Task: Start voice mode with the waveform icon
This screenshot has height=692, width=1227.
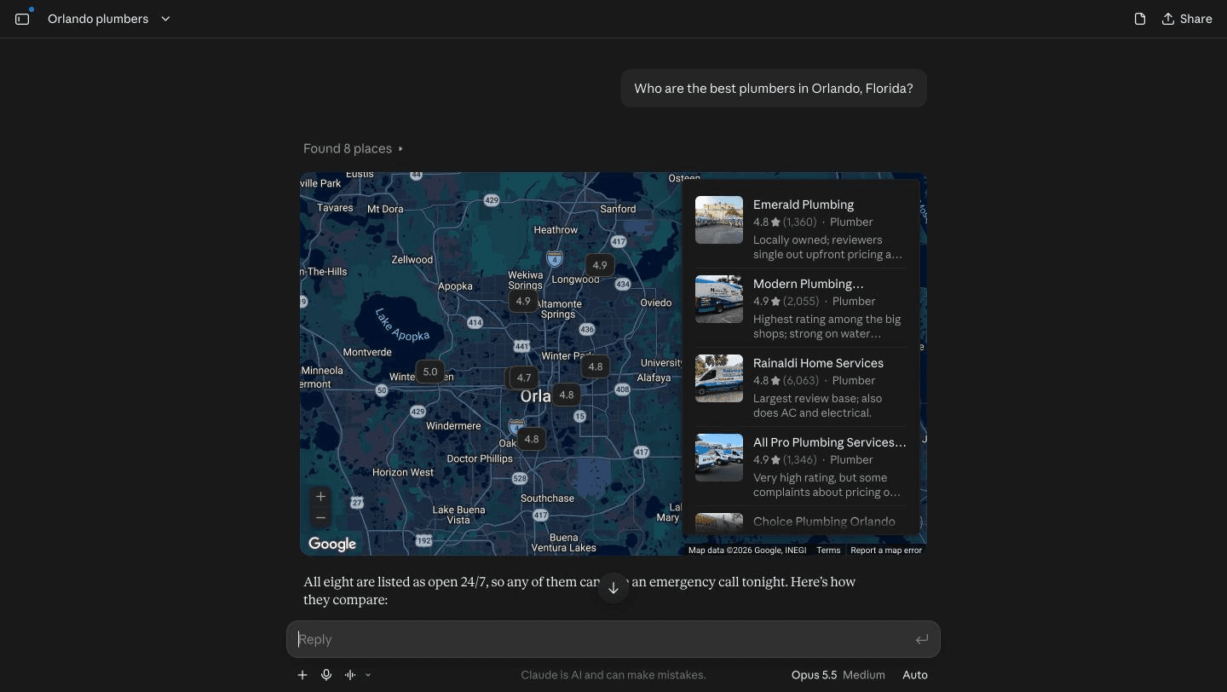Action: 350,675
